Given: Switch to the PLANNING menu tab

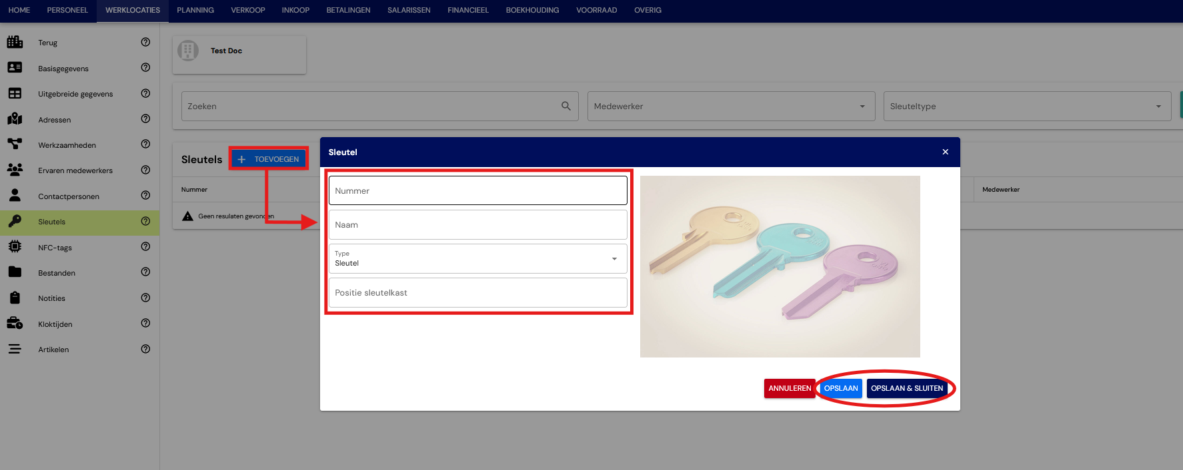Looking at the screenshot, I should (x=195, y=10).
